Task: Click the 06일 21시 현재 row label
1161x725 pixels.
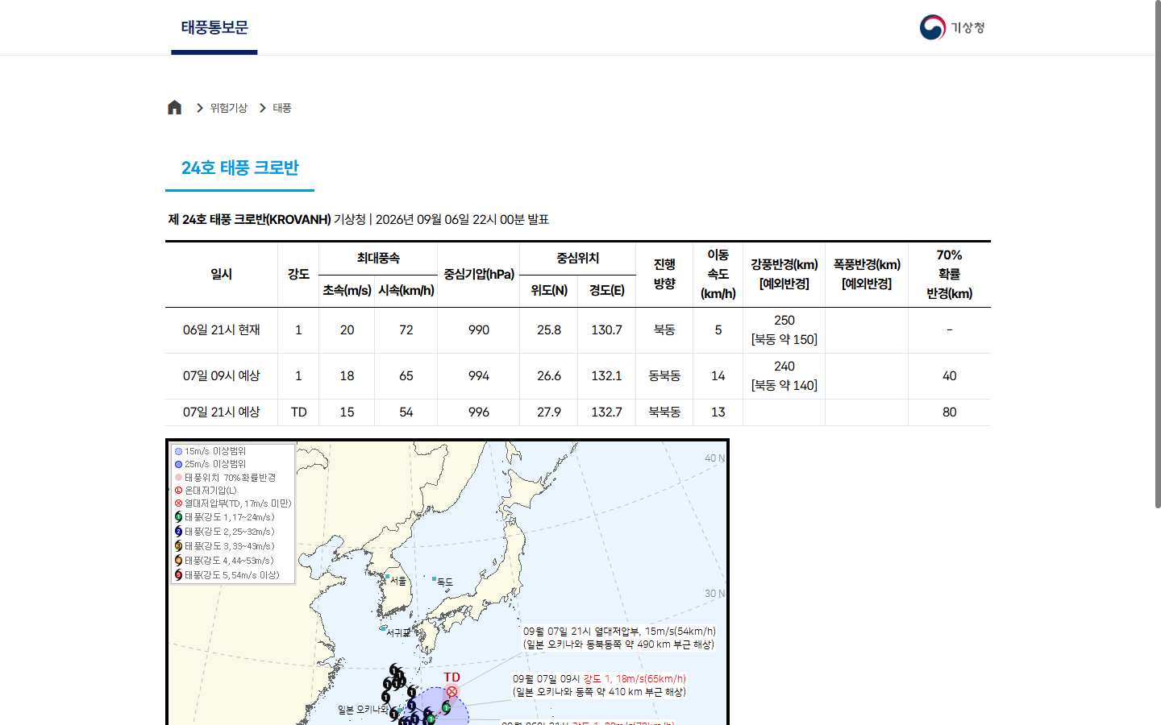Action: 222,330
